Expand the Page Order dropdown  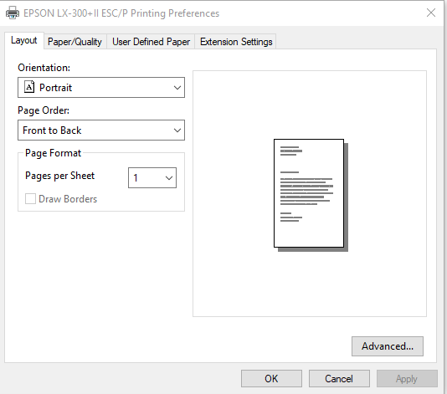[101, 130]
